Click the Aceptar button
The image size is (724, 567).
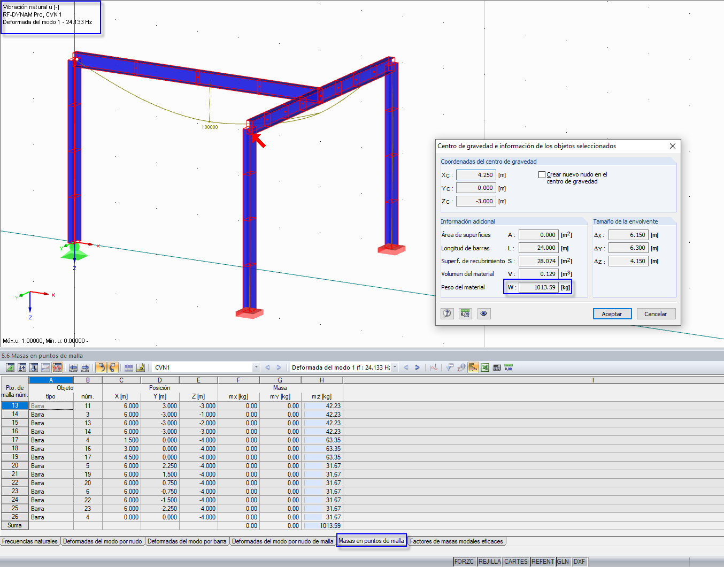[x=612, y=314]
